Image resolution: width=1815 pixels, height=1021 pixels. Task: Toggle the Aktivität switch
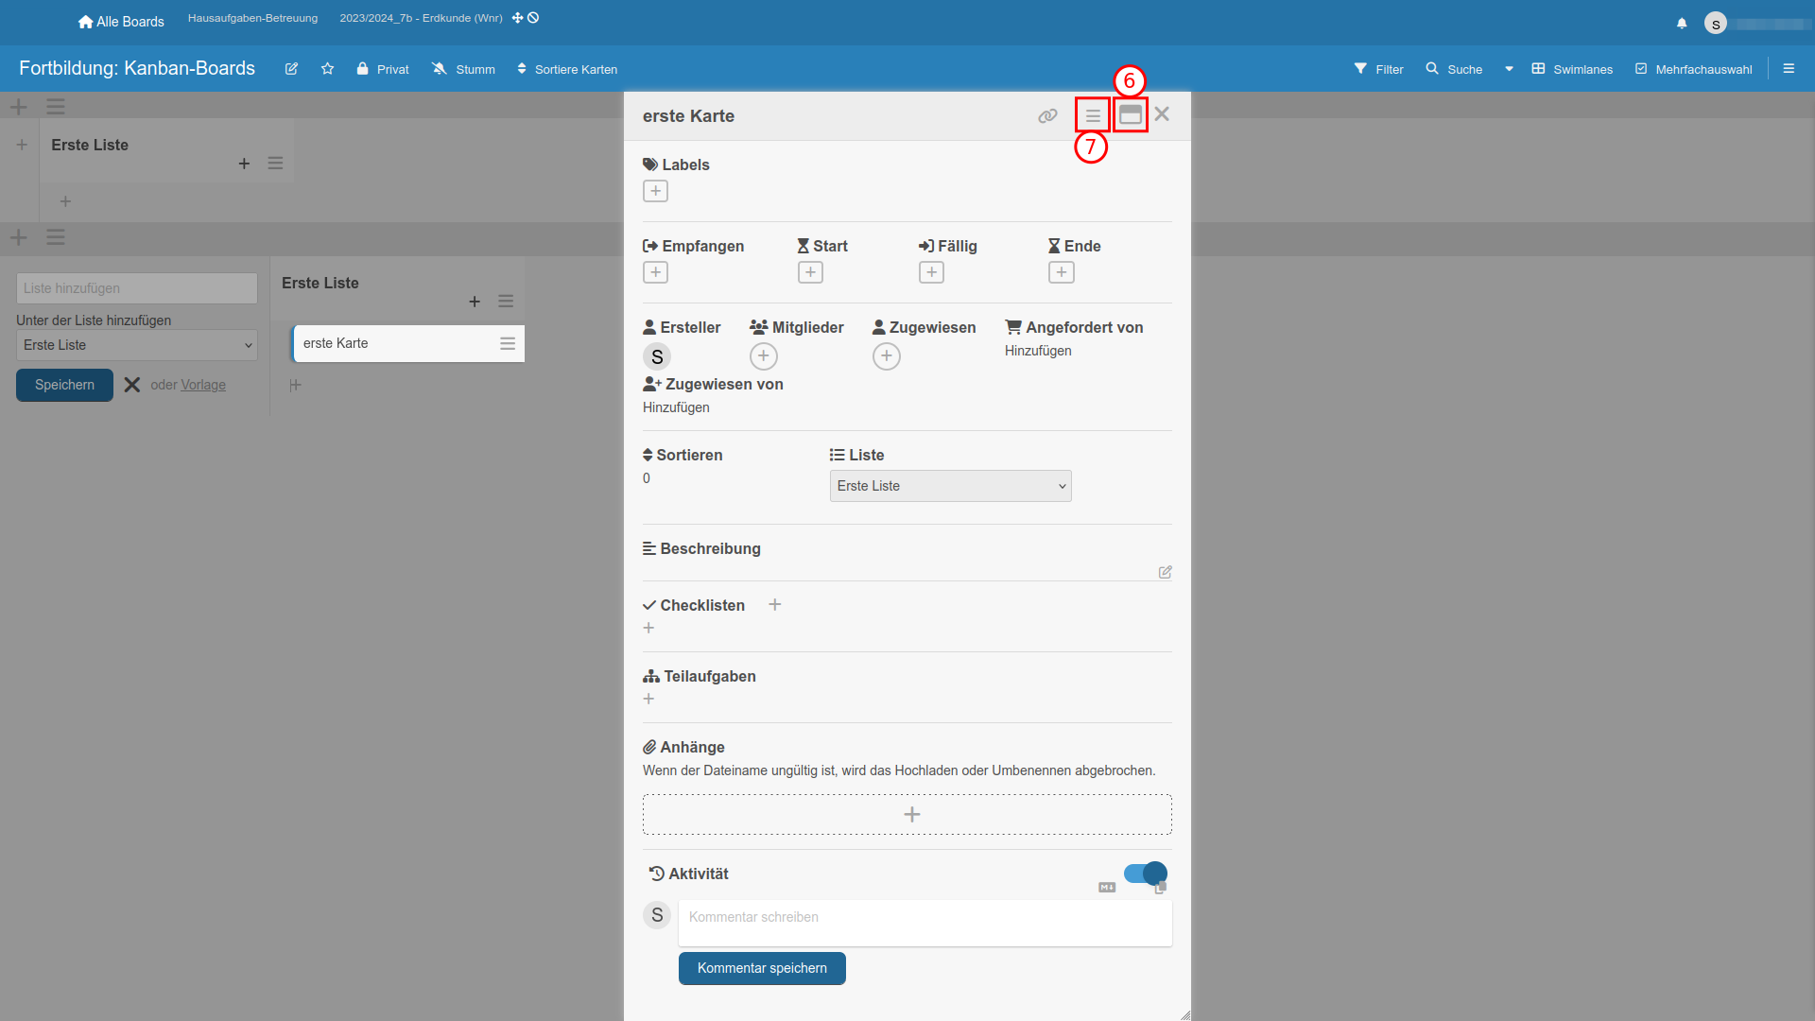(x=1145, y=873)
